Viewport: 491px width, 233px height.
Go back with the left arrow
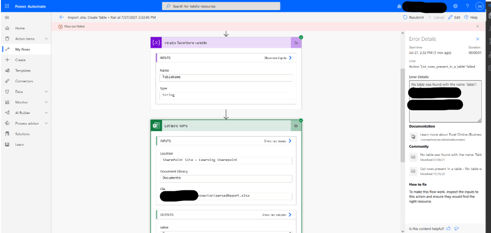[62, 17]
